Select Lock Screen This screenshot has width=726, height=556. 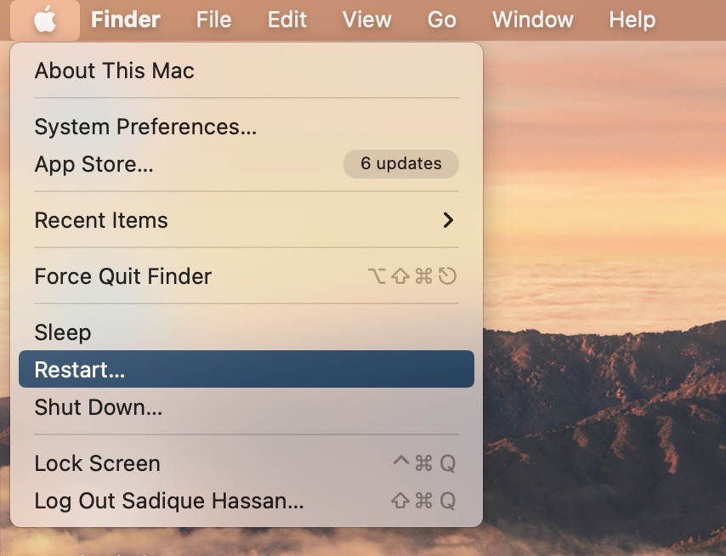(x=97, y=463)
